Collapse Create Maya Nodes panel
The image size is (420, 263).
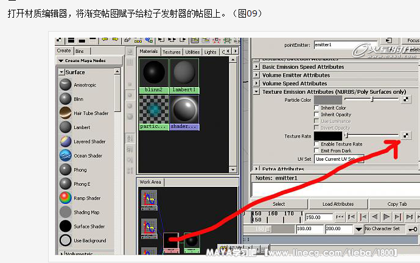(61, 60)
